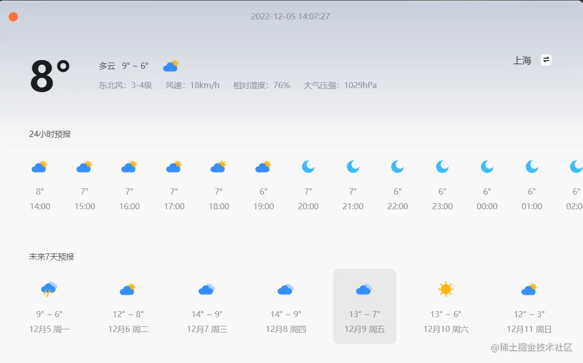This screenshot has height=363, width=583.
Task: Click the orange close dot at top left
Action: click(13, 17)
